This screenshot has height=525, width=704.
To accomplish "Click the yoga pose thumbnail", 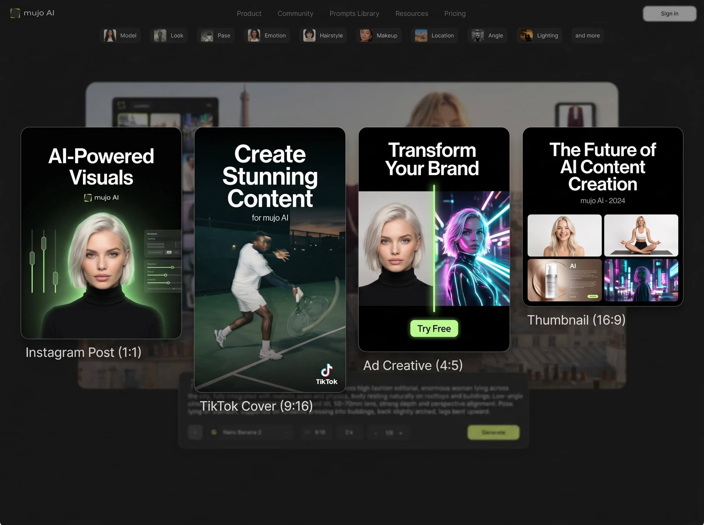I will click(x=641, y=235).
